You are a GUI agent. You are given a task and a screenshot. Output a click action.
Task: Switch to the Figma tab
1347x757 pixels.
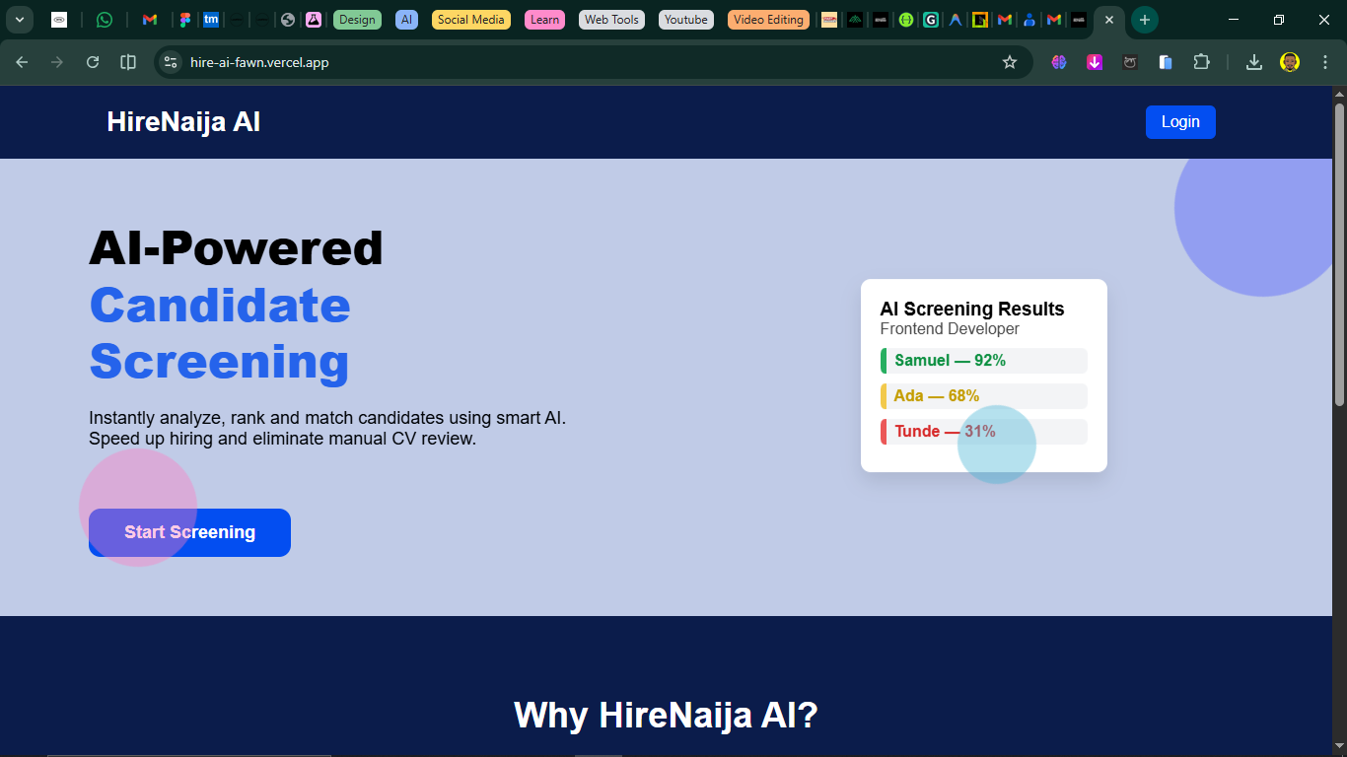[x=184, y=20]
